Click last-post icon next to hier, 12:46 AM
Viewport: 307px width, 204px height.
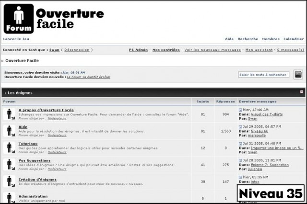coord(240,110)
